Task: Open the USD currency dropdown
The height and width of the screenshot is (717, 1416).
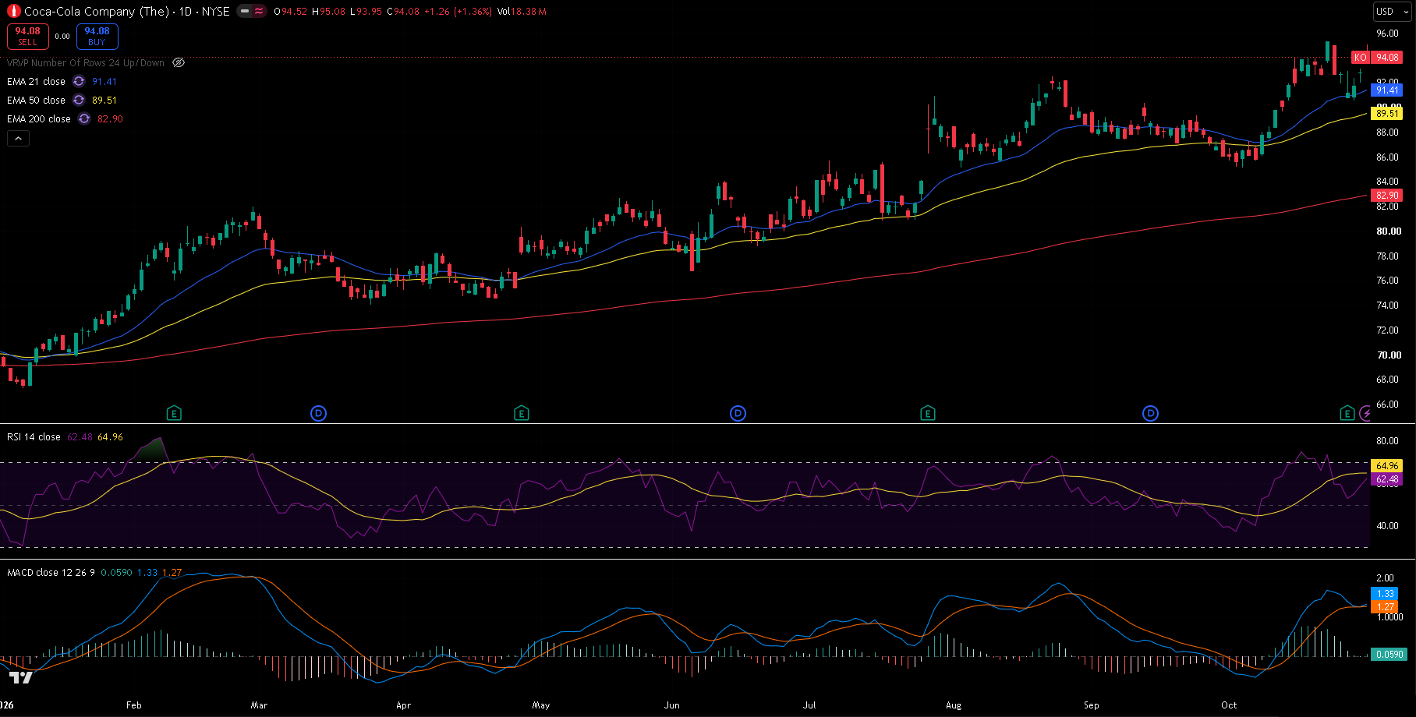Action: 1392,11
